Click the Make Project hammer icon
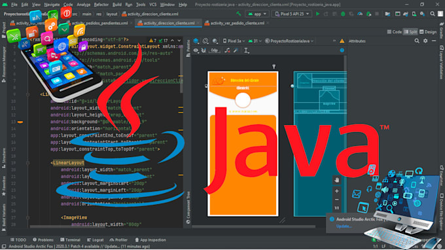This screenshot has width=445, height=250. [238, 14]
